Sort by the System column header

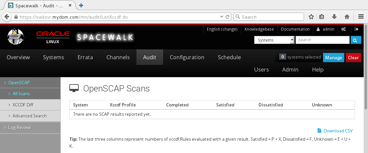pyautogui.click(x=80, y=105)
